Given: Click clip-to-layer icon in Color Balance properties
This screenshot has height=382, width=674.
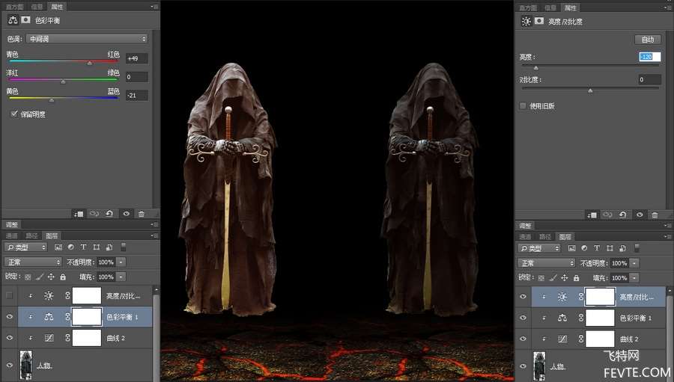Looking at the screenshot, I should [79, 214].
